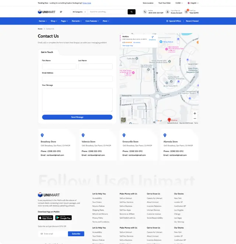Click the Track Your Order link

click(x=165, y=3)
